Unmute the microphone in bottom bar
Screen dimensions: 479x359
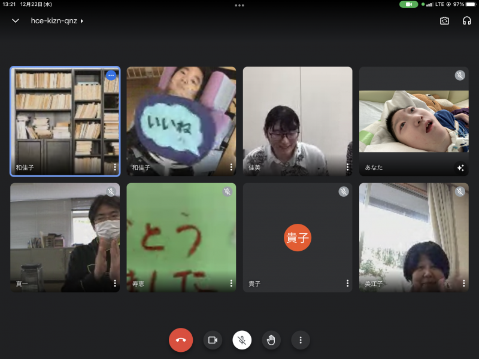tap(242, 340)
